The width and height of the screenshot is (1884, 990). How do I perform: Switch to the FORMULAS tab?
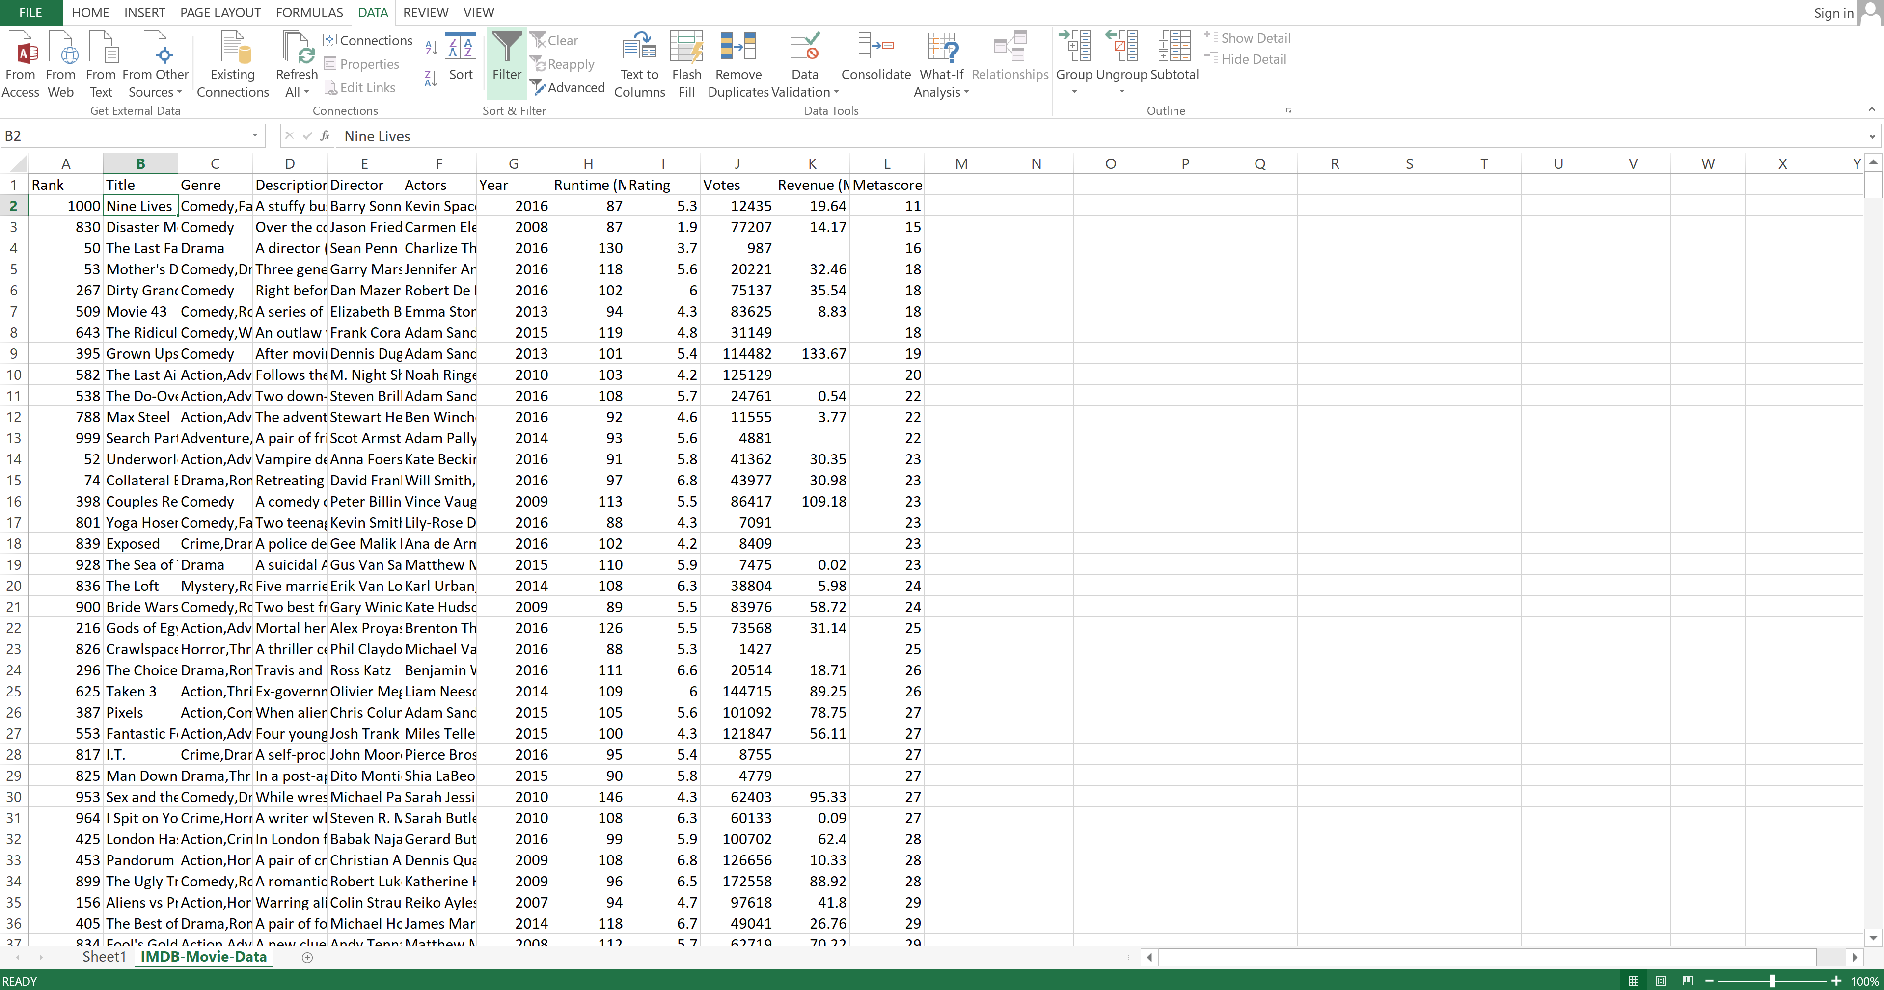click(309, 12)
